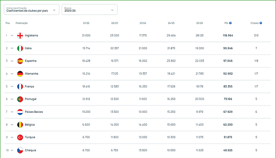The height and width of the screenshot is (158, 276).
Task: Open the Países Baixos federation link
Action: coord(34,112)
